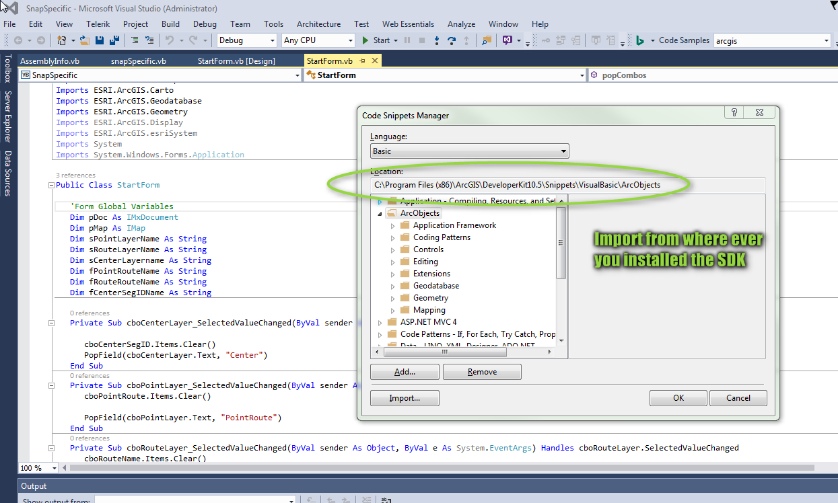This screenshot has height=503, width=838.
Task: Click the purple Visual Studio icon in toolbar
Action: pos(508,40)
